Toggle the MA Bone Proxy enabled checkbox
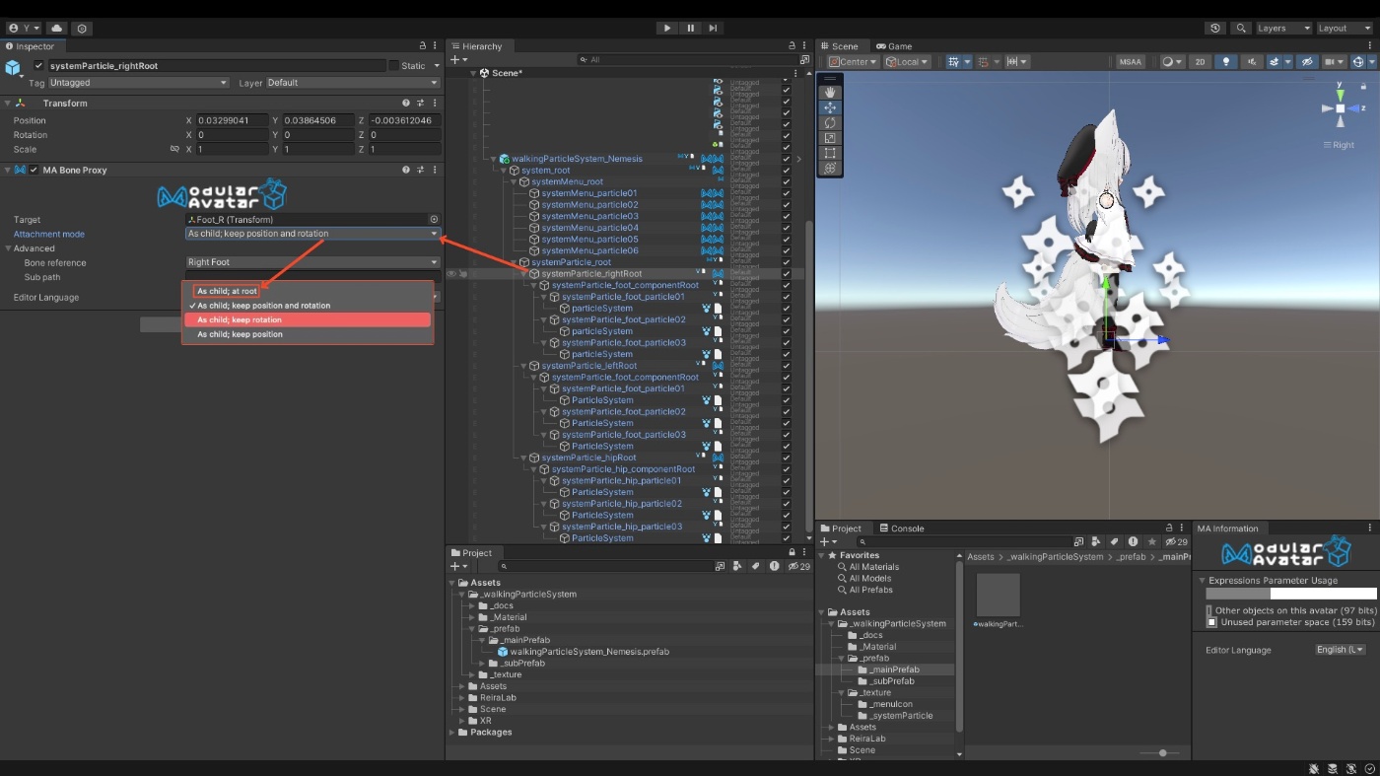Viewport: 1380px width, 776px height. (34, 170)
